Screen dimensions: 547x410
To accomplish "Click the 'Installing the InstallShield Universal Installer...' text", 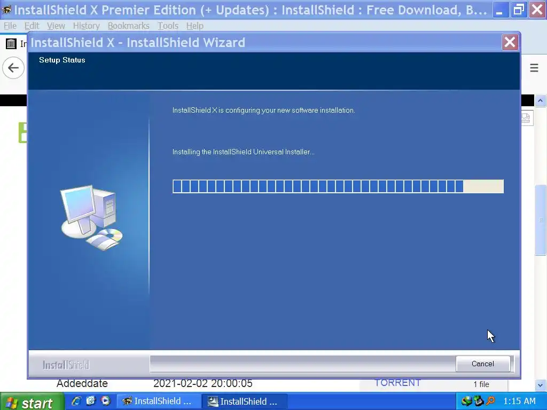I will coord(243,152).
